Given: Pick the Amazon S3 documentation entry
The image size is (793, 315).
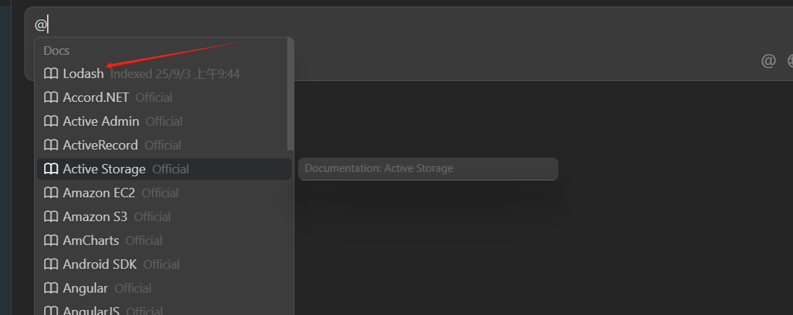Looking at the screenshot, I should pos(95,217).
